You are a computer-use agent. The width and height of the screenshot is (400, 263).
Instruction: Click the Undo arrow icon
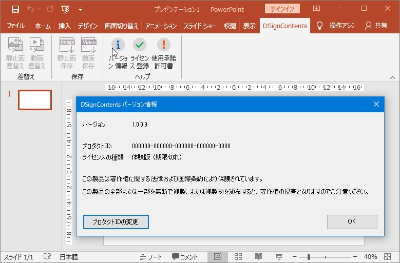coord(30,9)
